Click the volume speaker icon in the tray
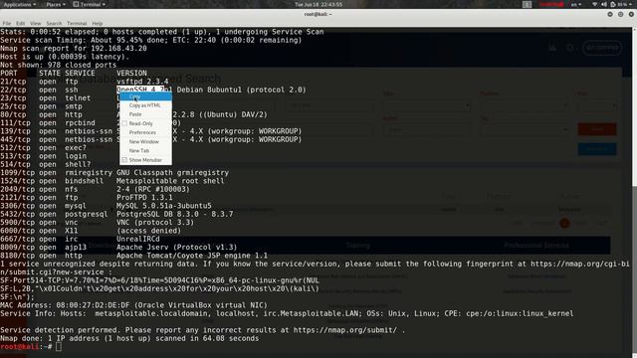The height and width of the screenshot is (358, 637). coord(604,4)
